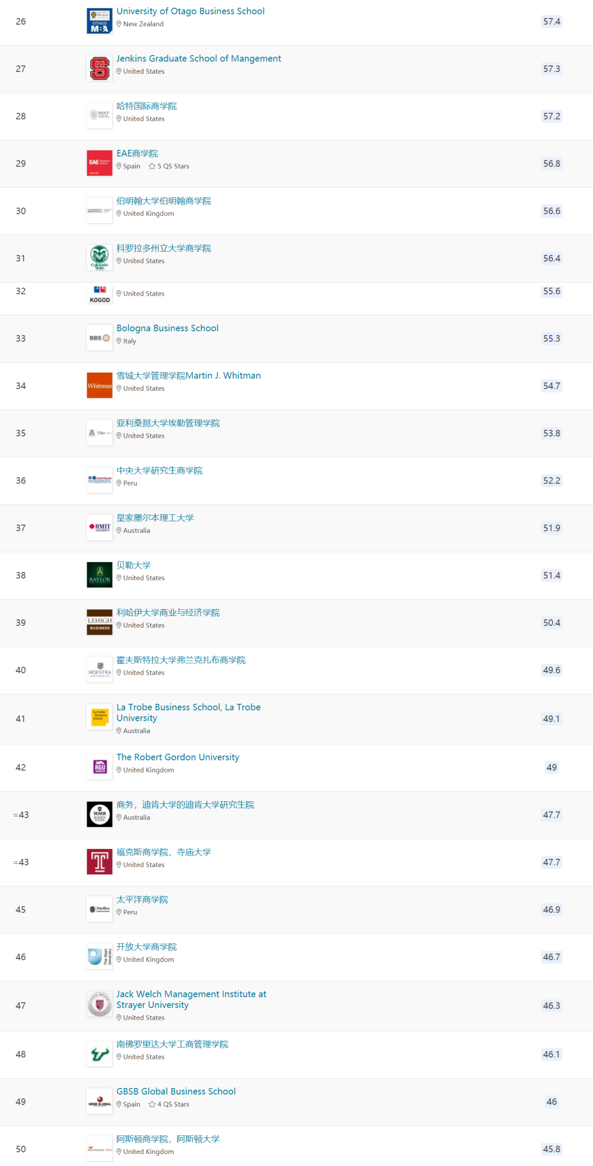
Task: Click the GBSB Global logo
Action: point(99,1101)
